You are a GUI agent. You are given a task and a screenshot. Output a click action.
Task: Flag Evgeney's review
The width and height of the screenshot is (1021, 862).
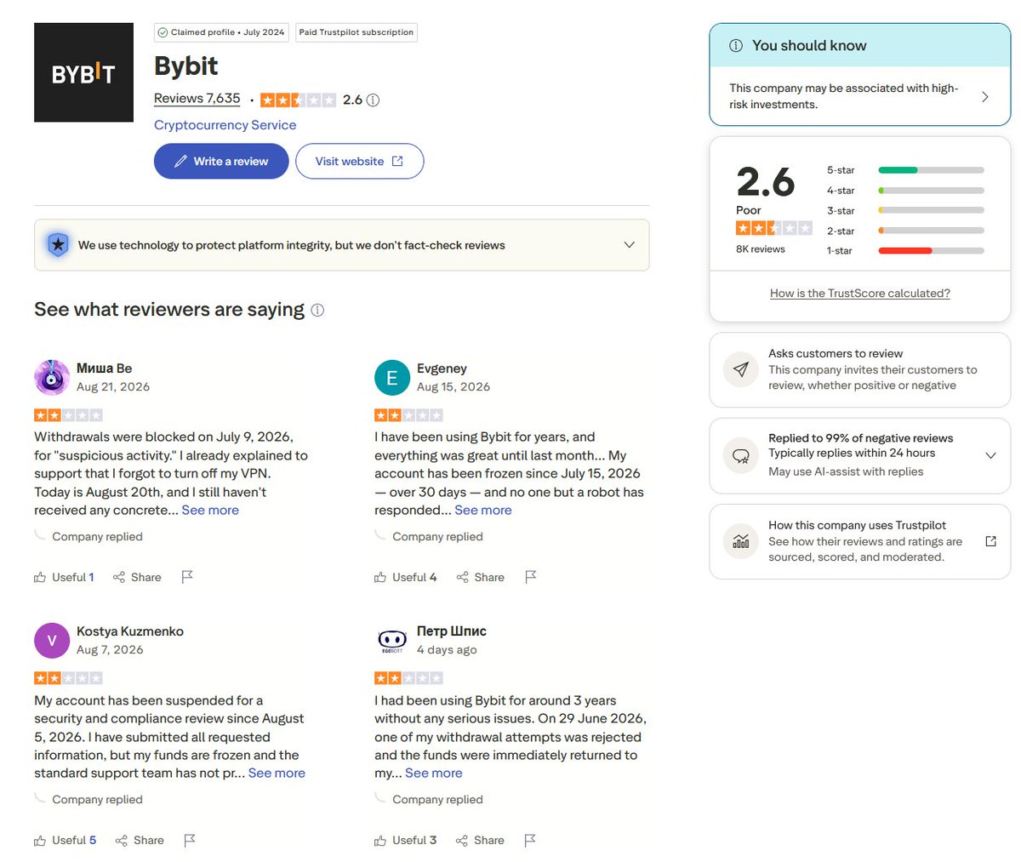point(531,577)
